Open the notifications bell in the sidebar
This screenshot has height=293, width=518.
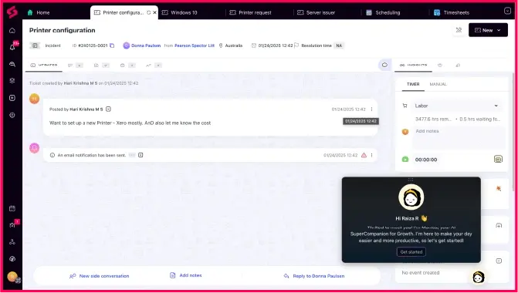click(12, 47)
